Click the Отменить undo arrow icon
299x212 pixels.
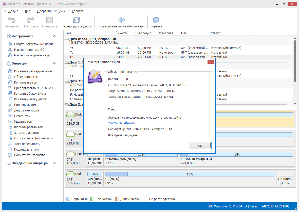click(x=12, y=20)
